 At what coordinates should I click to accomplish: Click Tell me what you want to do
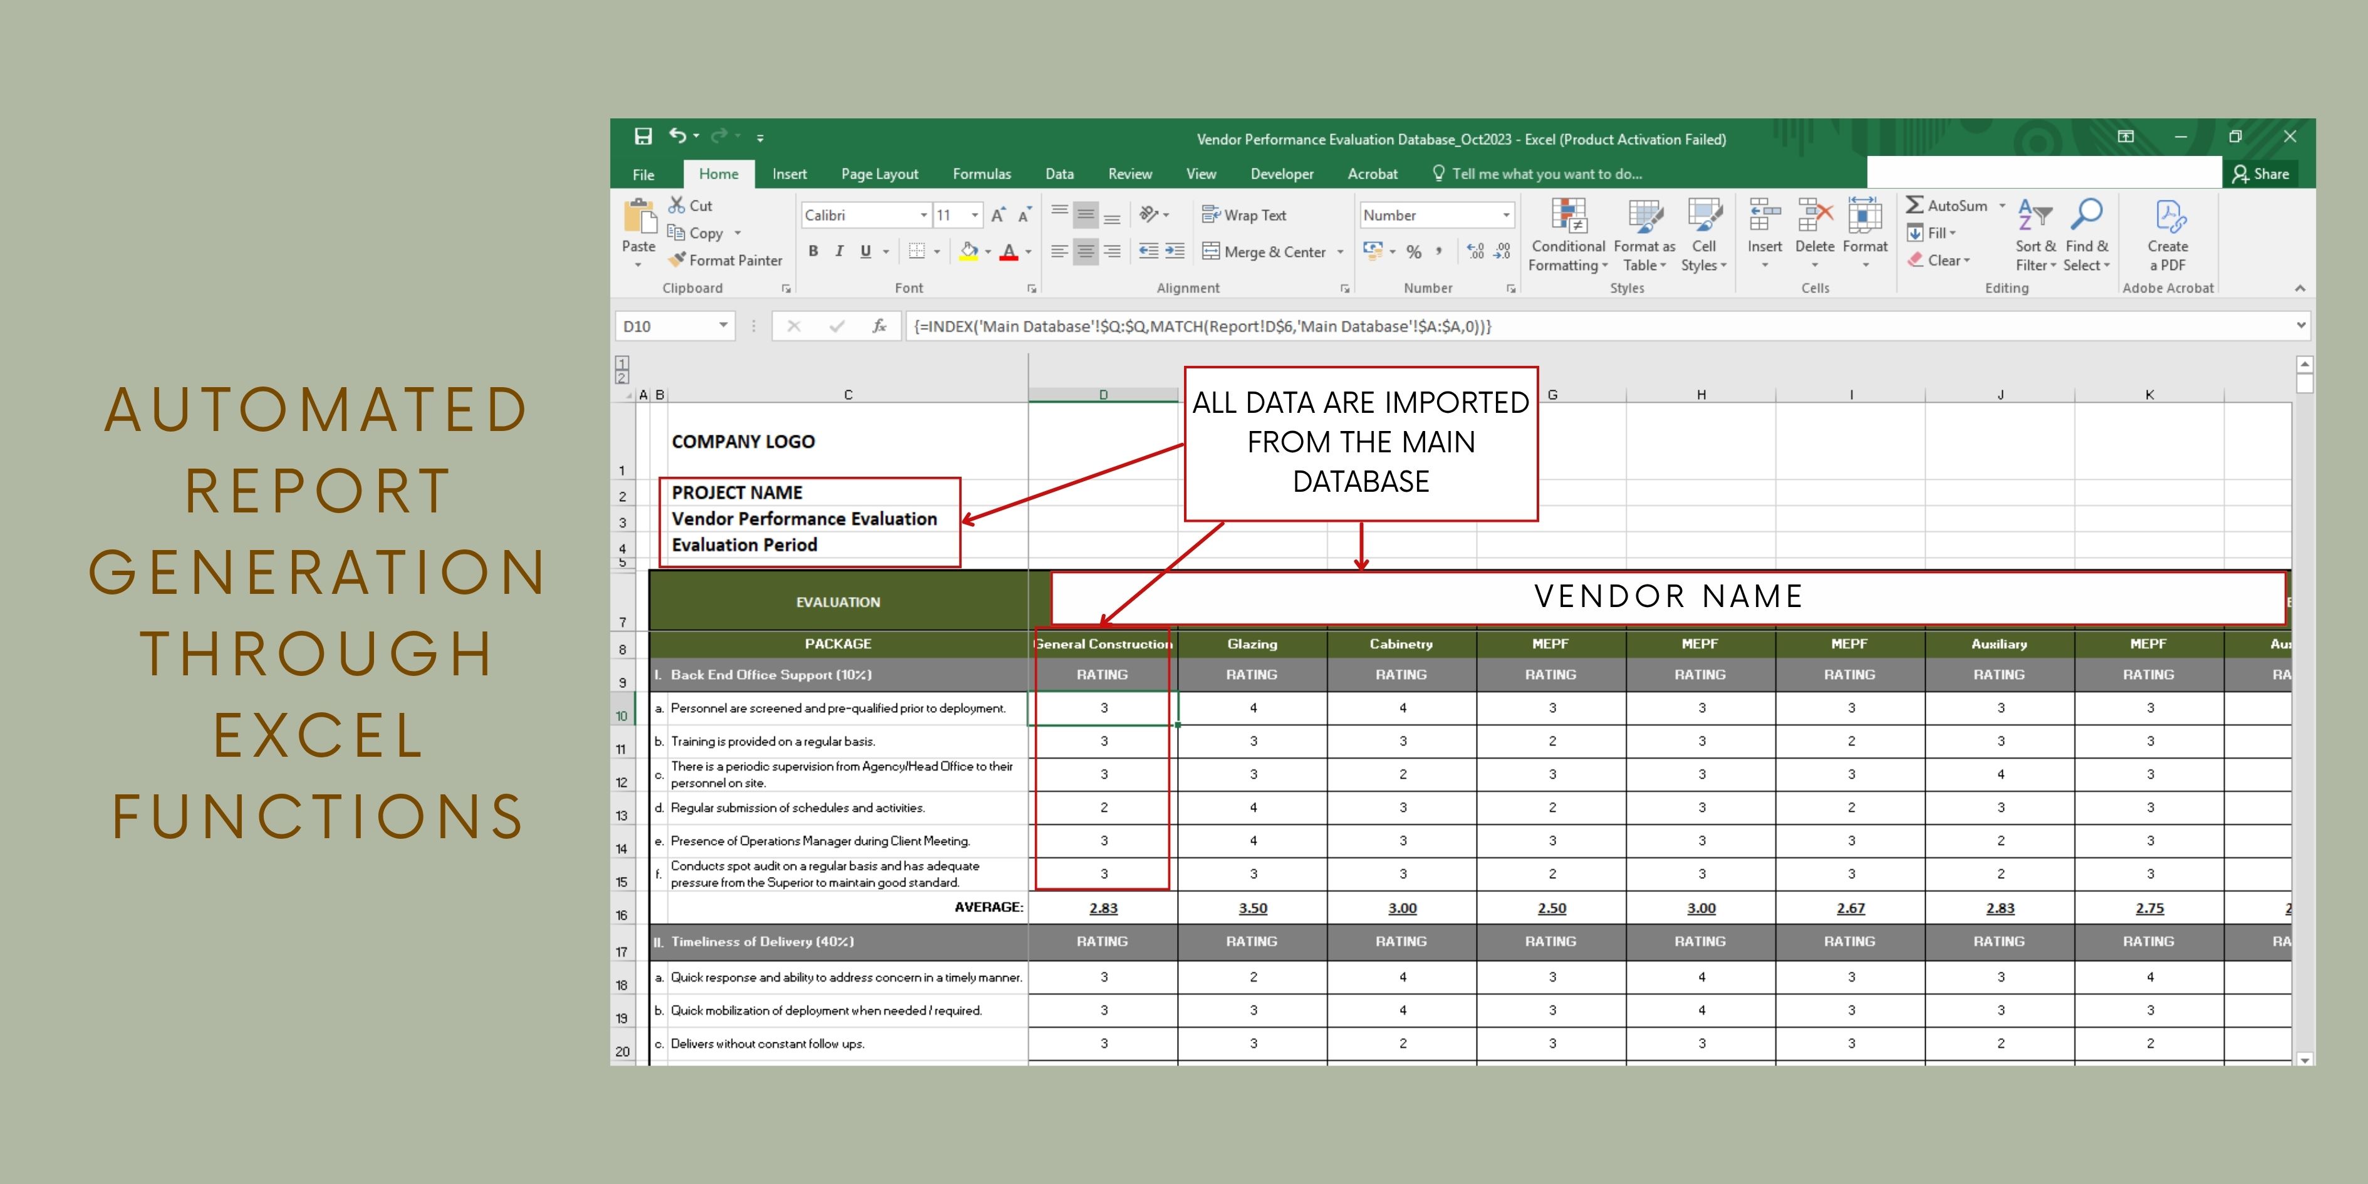[x=1537, y=174]
